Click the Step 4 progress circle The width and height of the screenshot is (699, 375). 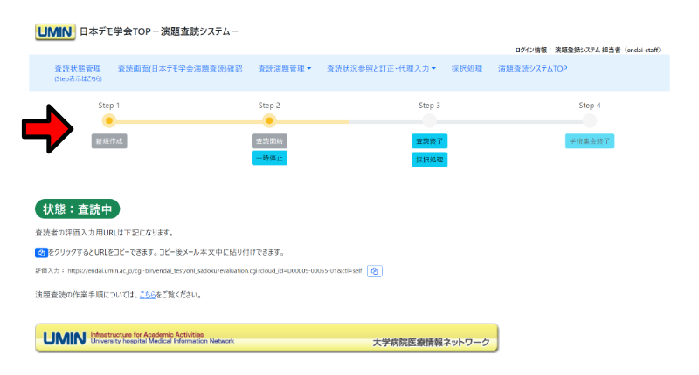[x=590, y=121]
